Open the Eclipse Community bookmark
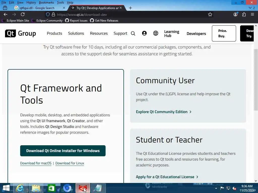258x193 pixels. coord(47,21)
